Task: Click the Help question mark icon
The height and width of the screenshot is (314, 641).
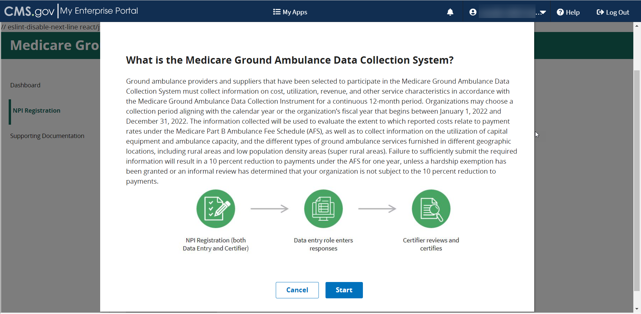Action: [560, 12]
